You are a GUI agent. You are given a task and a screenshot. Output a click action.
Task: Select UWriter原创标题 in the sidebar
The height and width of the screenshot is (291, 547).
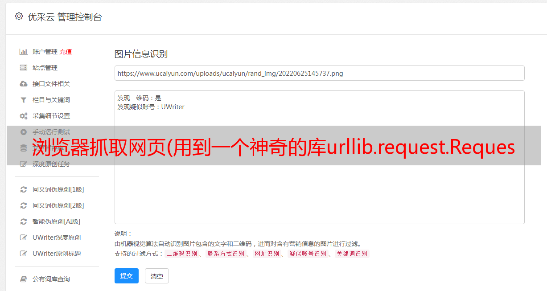(x=57, y=254)
